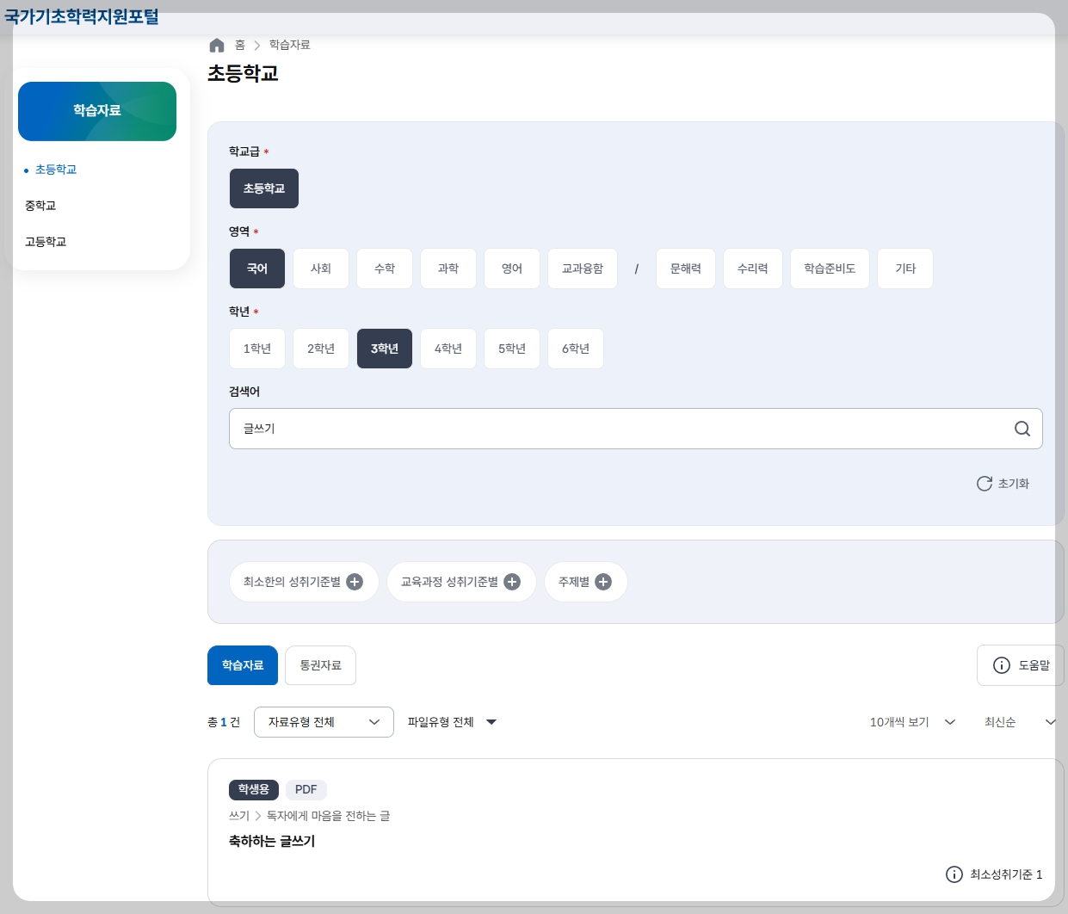Click plus icon on 최소한의 성취기준별
1068x914 pixels.
[x=355, y=582]
